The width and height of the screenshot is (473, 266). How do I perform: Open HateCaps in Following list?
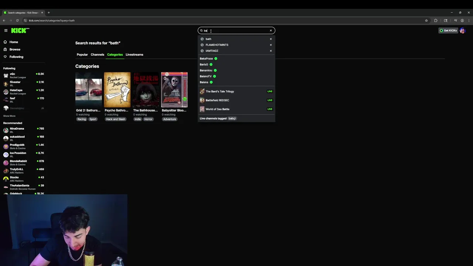click(24, 92)
